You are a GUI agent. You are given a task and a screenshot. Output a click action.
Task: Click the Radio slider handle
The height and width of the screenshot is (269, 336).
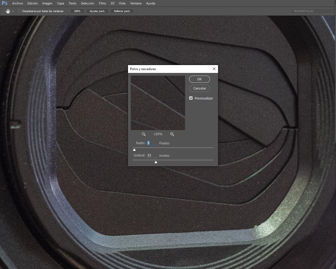coord(134,150)
